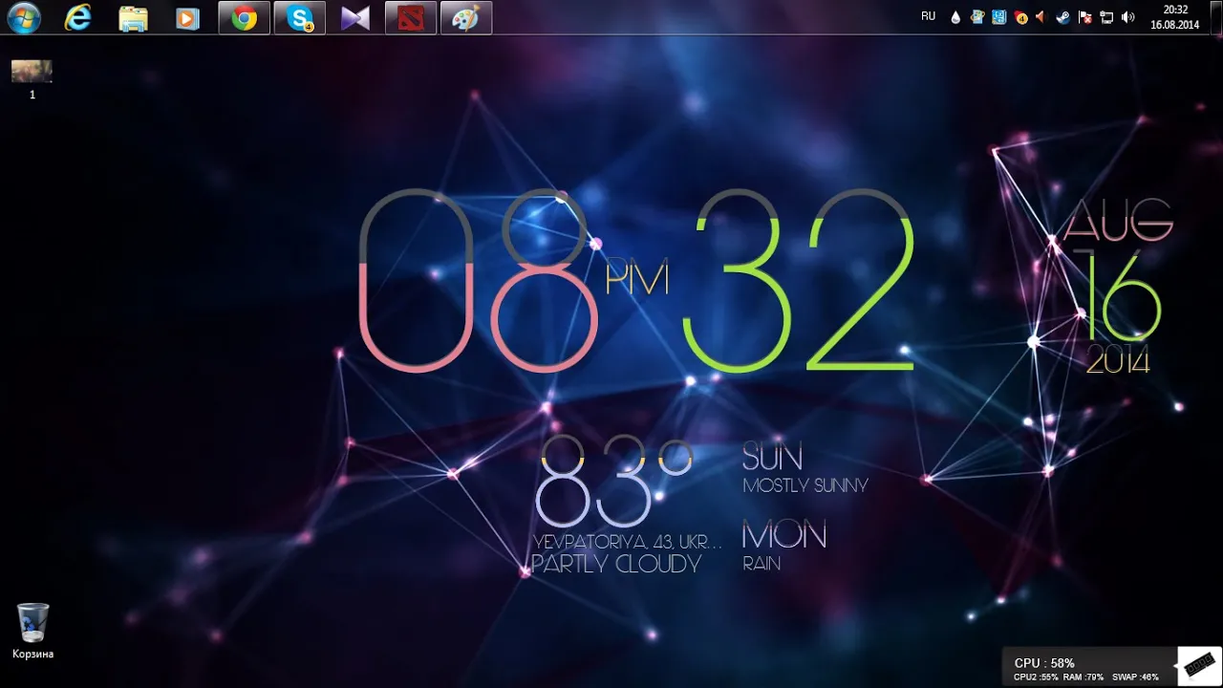Click the AUG month label widget
Image resolution: width=1223 pixels, height=688 pixels.
1118,221
